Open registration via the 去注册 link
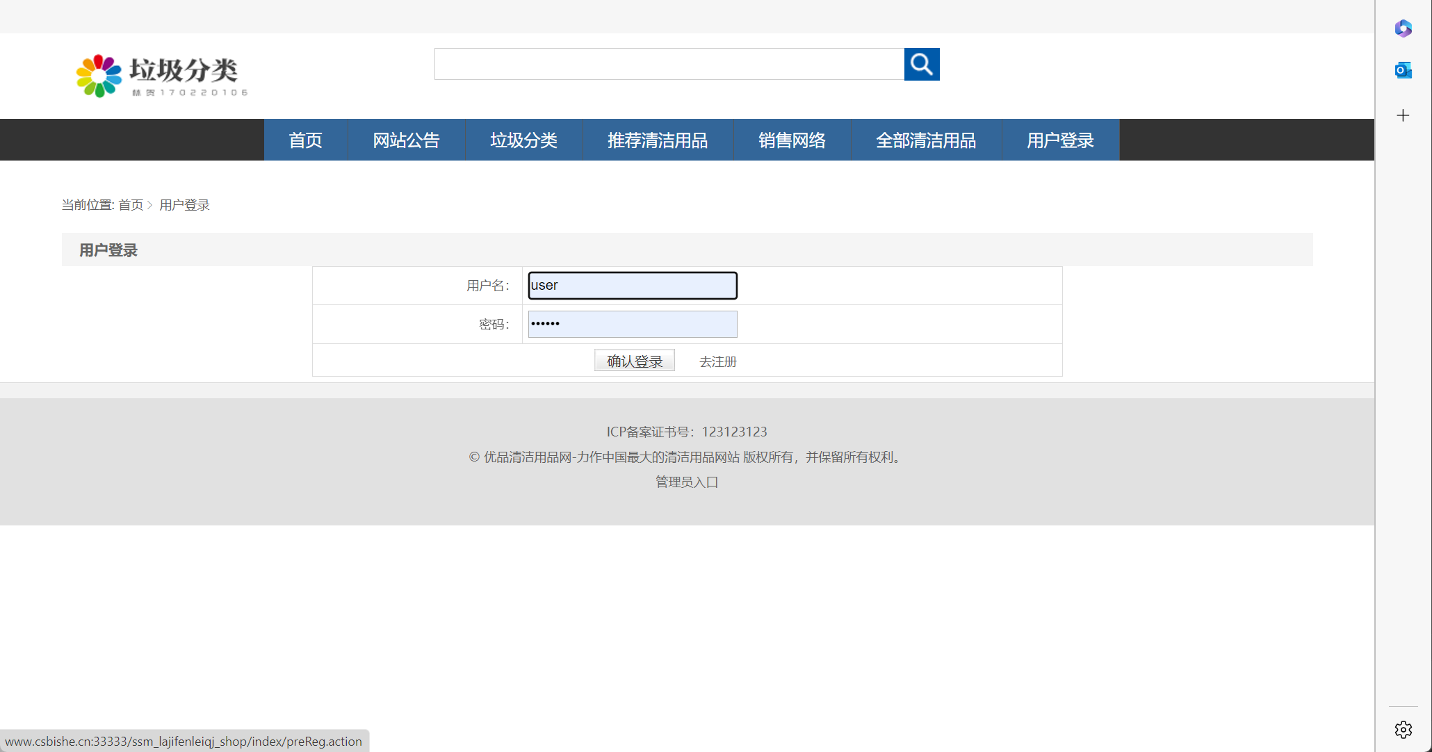The image size is (1432, 752). (718, 361)
